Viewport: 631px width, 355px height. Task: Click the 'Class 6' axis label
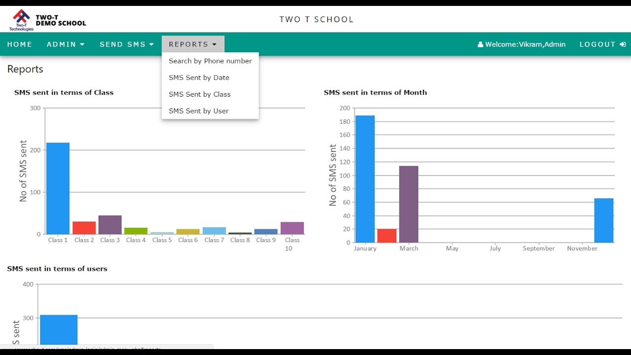[x=188, y=240]
